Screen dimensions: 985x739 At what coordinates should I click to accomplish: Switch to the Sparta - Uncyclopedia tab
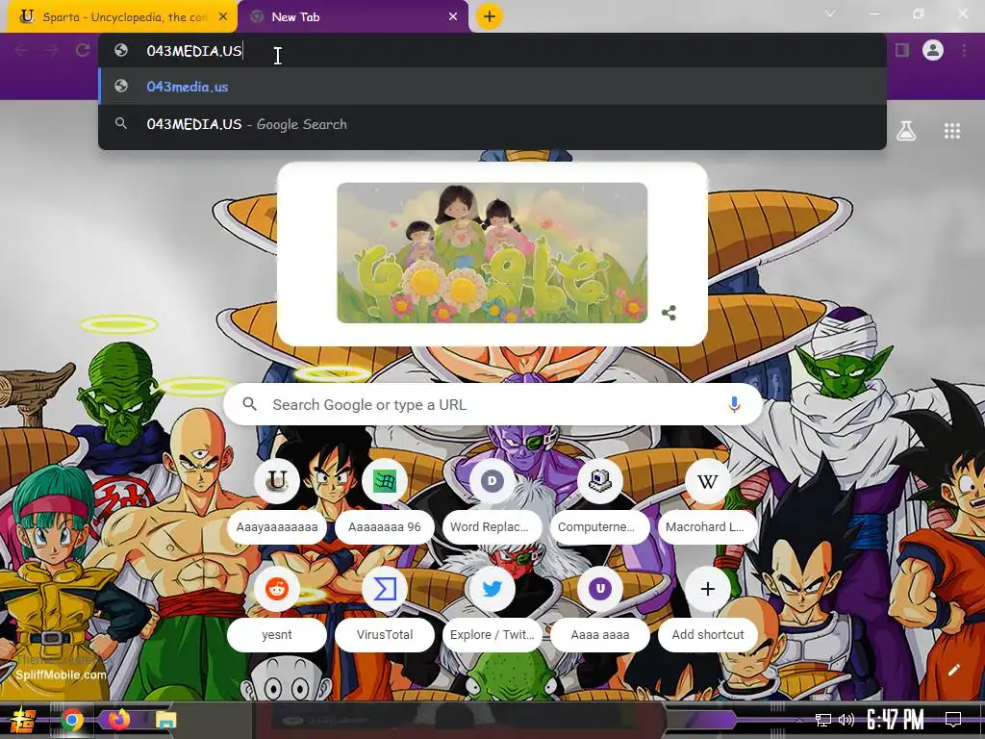click(x=122, y=17)
